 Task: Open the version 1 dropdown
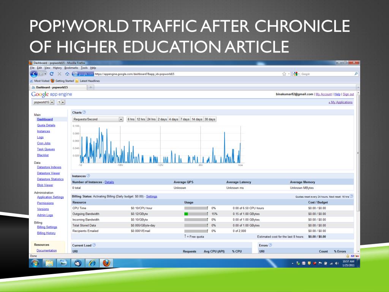[61, 102]
